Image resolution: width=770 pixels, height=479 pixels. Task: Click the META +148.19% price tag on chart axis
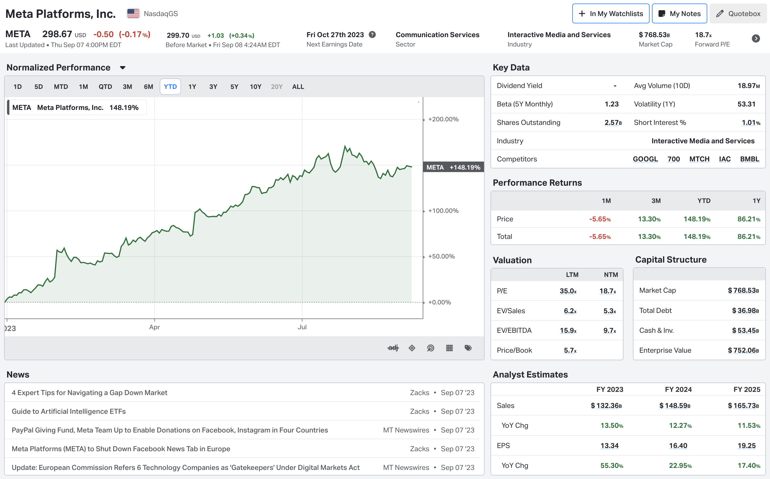coord(453,167)
